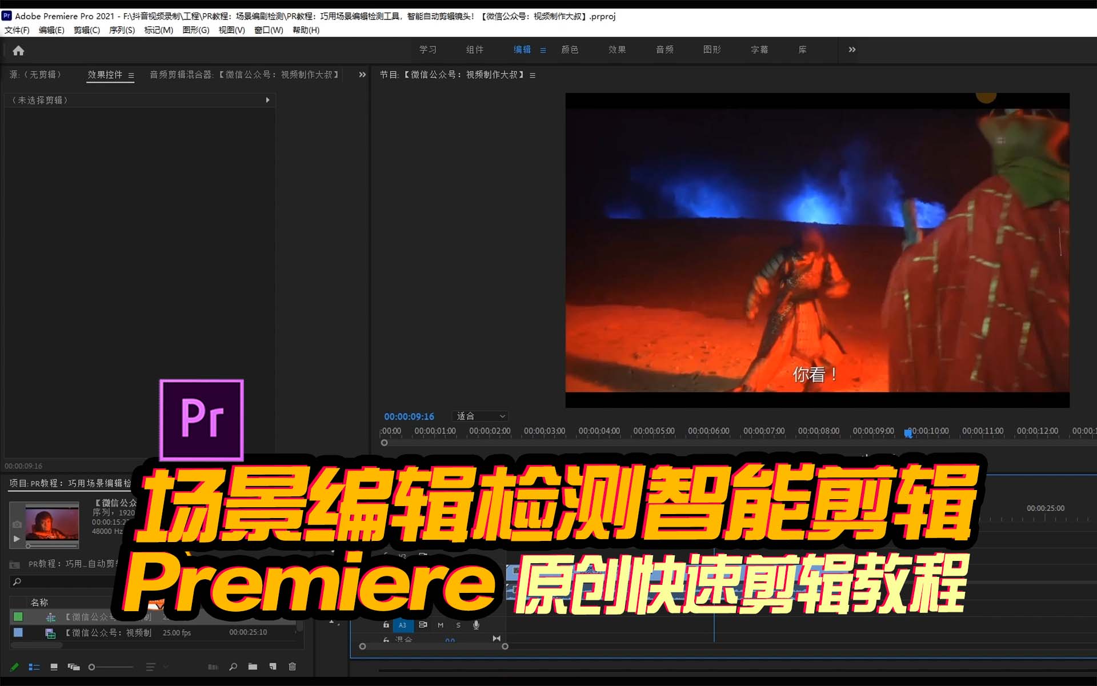Switch project panel to icon view
Viewport: 1097px width, 686px height.
(54, 667)
